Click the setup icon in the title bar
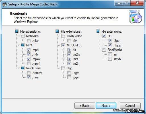146x114 pixels. [5, 4]
